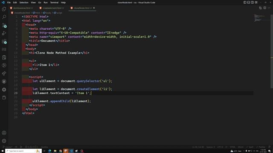Click the VS Code logo in title bar
Screen dimensions: 273x153
(3, 3)
